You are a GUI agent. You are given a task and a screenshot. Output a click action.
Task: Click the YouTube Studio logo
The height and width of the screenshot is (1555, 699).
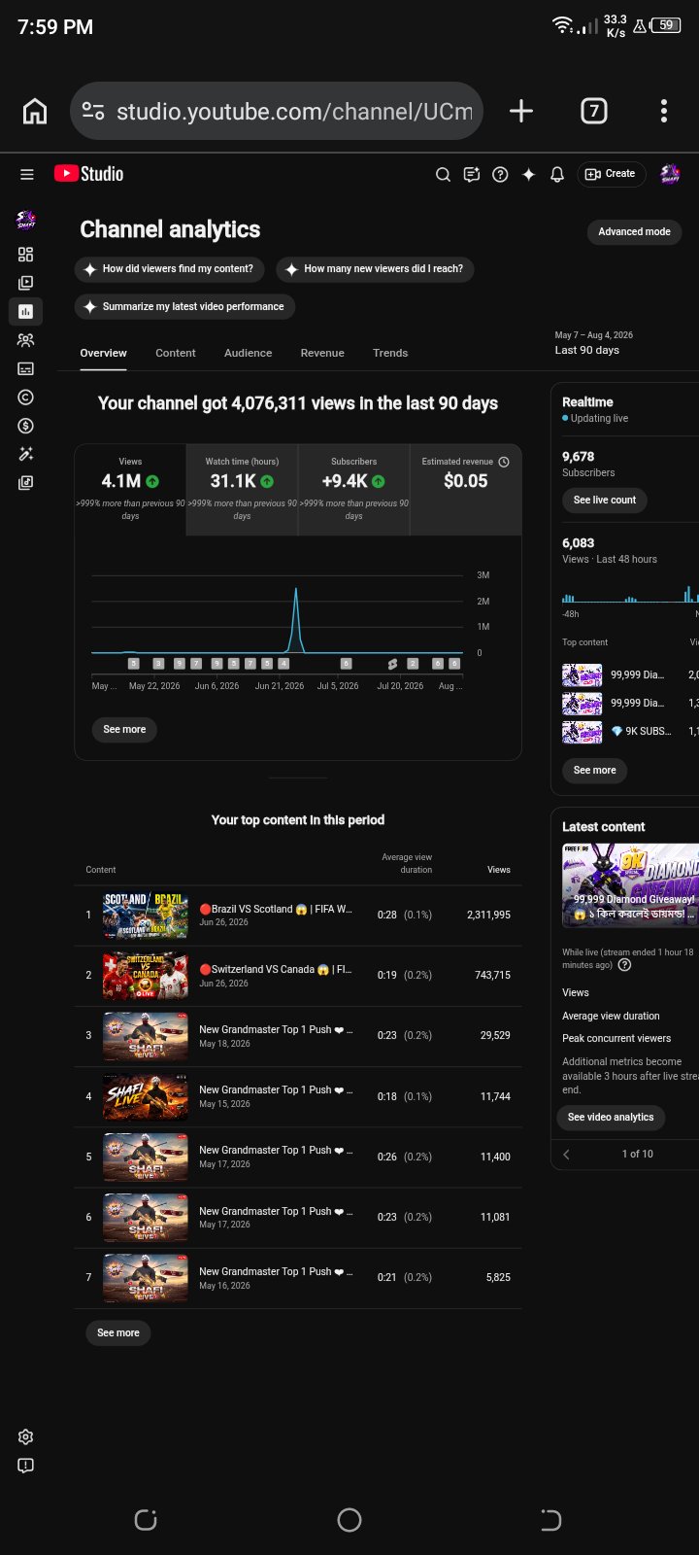point(88,174)
